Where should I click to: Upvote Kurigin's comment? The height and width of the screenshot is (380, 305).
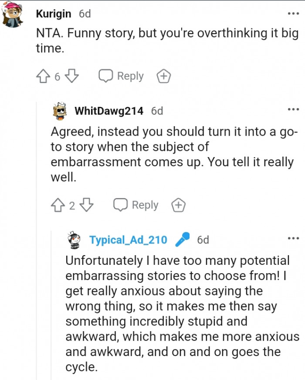42,76
